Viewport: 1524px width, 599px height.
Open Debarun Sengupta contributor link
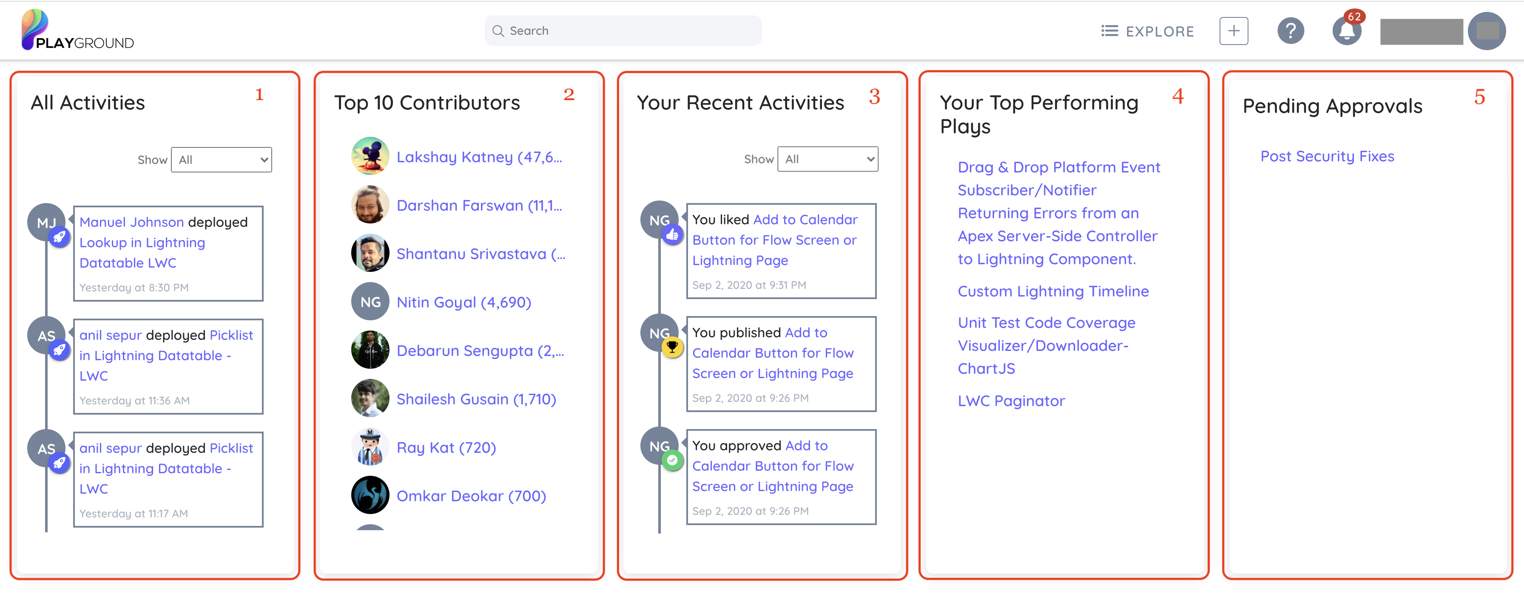(x=481, y=351)
